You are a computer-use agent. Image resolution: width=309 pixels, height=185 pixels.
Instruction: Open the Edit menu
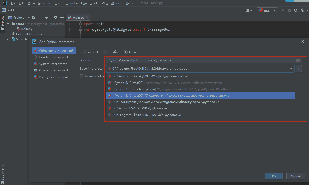point(22,3)
